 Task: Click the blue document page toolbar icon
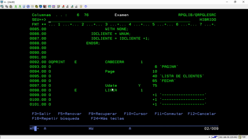click(24, 7)
